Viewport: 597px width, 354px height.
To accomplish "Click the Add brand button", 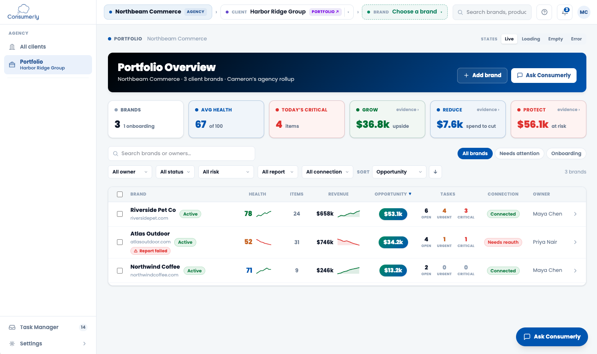I will tap(482, 75).
